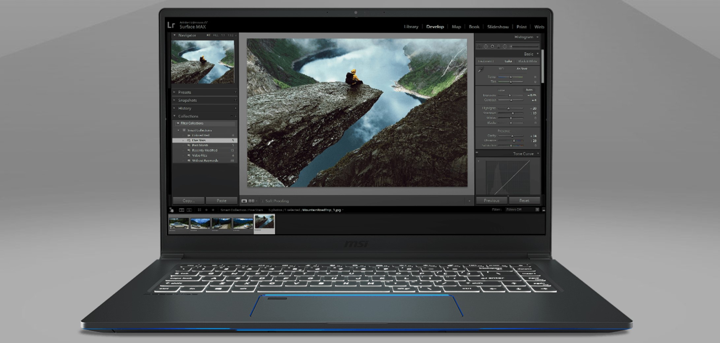Open the Book module
The height and width of the screenshot is (343, 720).
474,27
